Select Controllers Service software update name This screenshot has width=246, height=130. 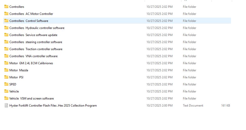(x=33, y=35)
